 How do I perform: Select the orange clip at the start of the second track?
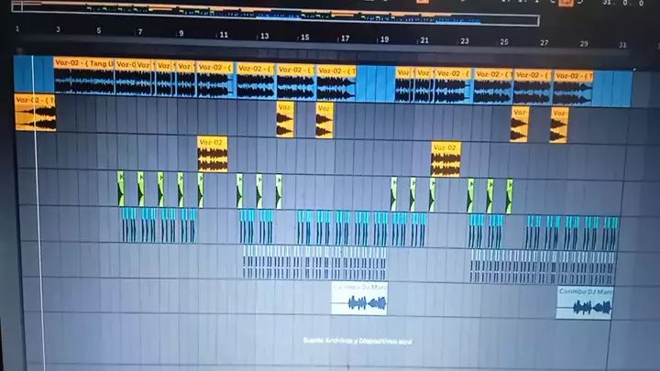[35, 114]
